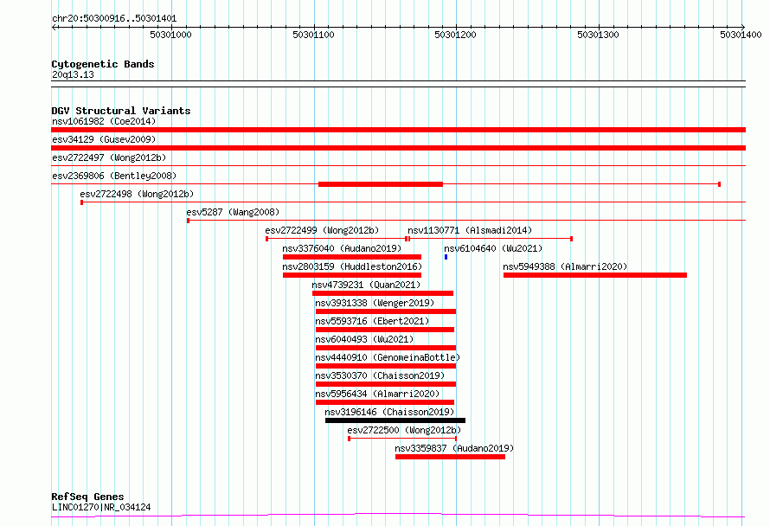
Task: Click the 50301400 ruler position label
Action: point(741,35)
